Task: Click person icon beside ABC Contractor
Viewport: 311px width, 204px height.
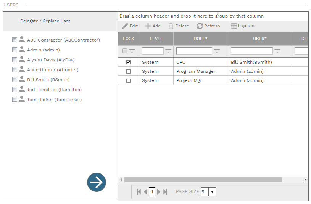Action: click(x=22, y=39)
